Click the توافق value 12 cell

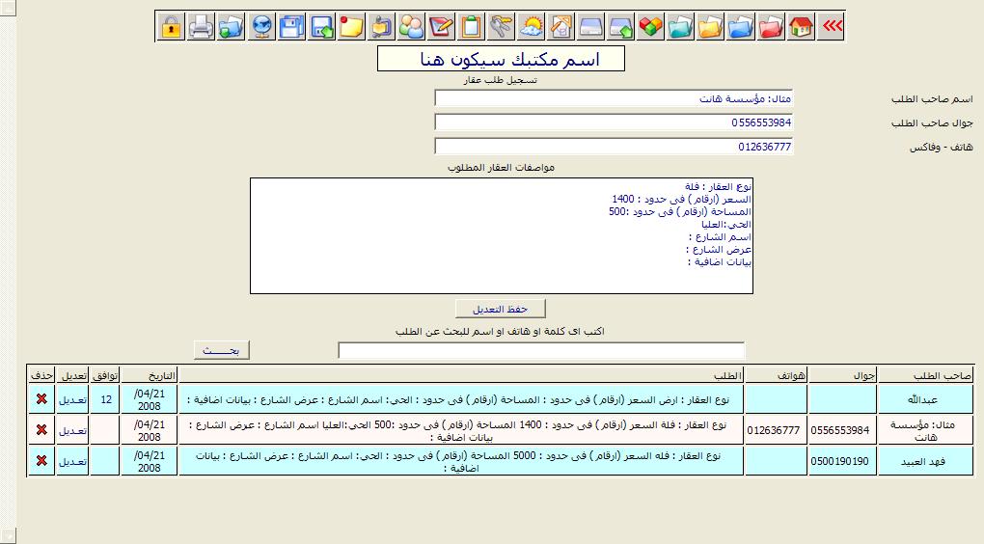pos(105,399)
